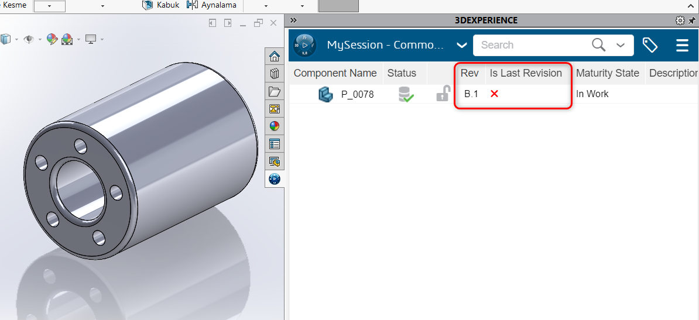
Task: Open the Display Style dropdown arrow
Action: coord(16,40)
